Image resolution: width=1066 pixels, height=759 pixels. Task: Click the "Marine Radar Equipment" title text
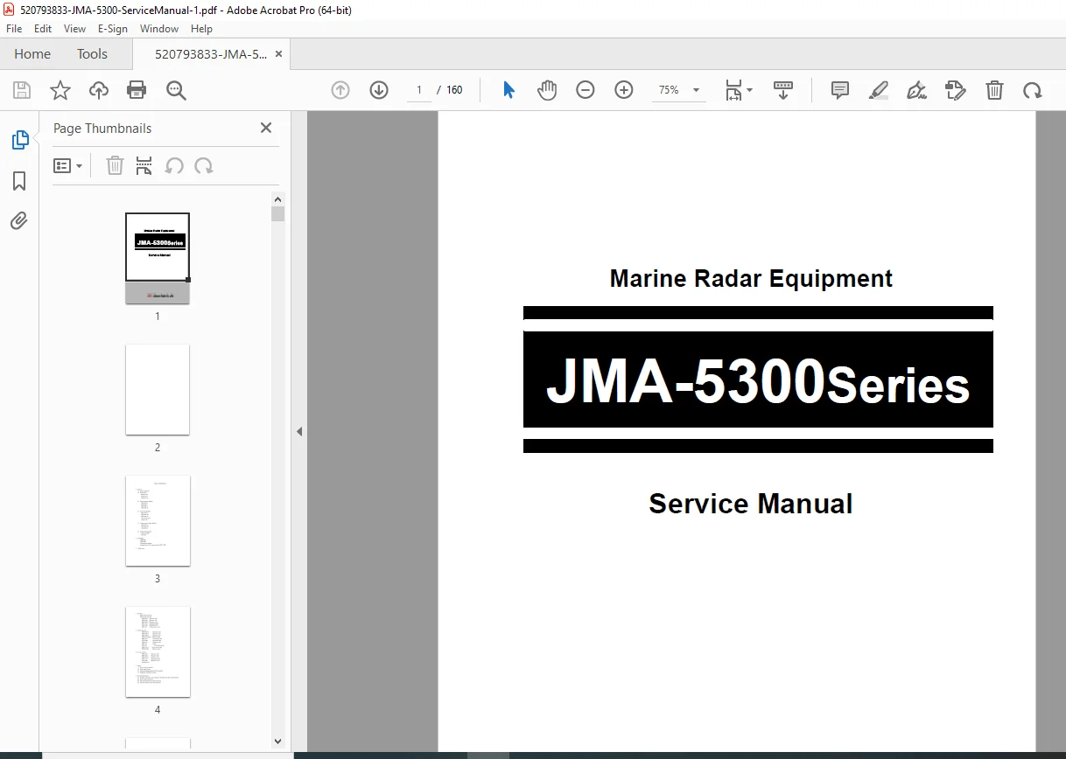[751, 279]
